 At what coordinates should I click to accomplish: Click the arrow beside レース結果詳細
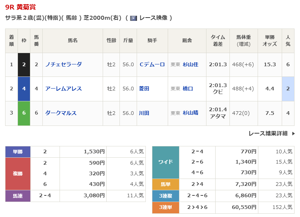pyautogui.click(x=293, y=134)
